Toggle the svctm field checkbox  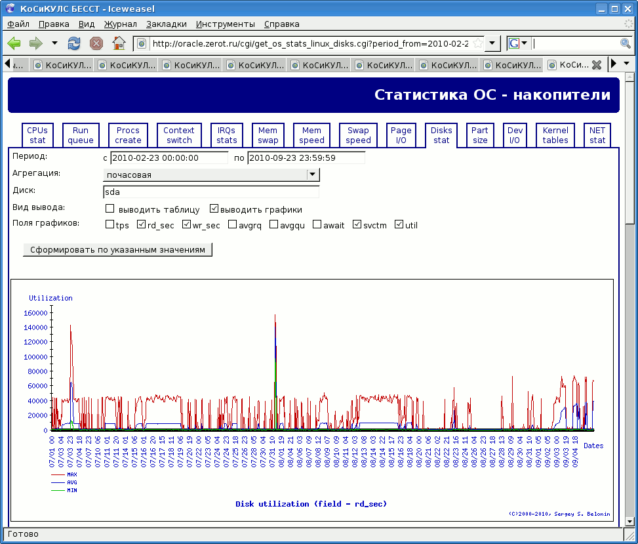357,224
